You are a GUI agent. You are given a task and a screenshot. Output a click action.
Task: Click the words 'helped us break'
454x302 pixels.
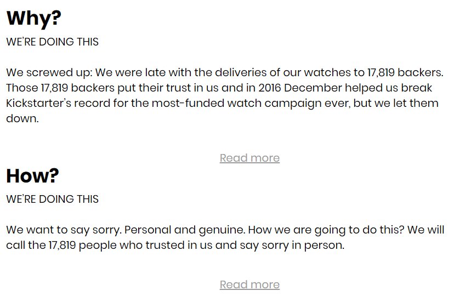388,88
